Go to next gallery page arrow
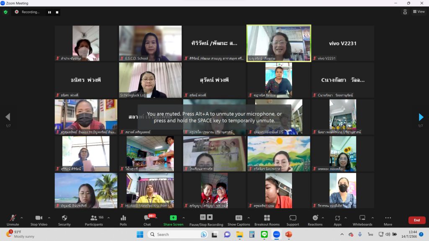Viewport: 429px width, 241px height. click(x=421, y=117)
